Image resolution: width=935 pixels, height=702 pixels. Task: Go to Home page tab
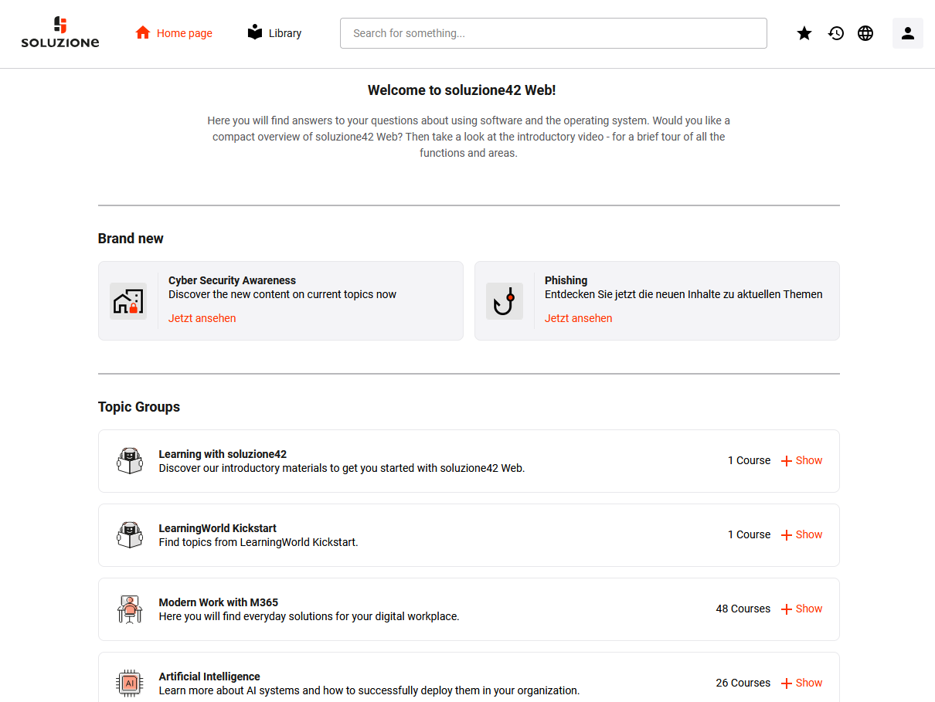[x=174, y=33]
